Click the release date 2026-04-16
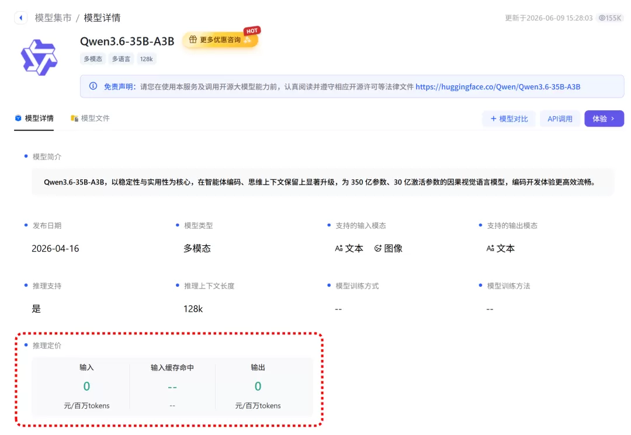The width and height of the screenshot is (631, 435). point(56,249)
